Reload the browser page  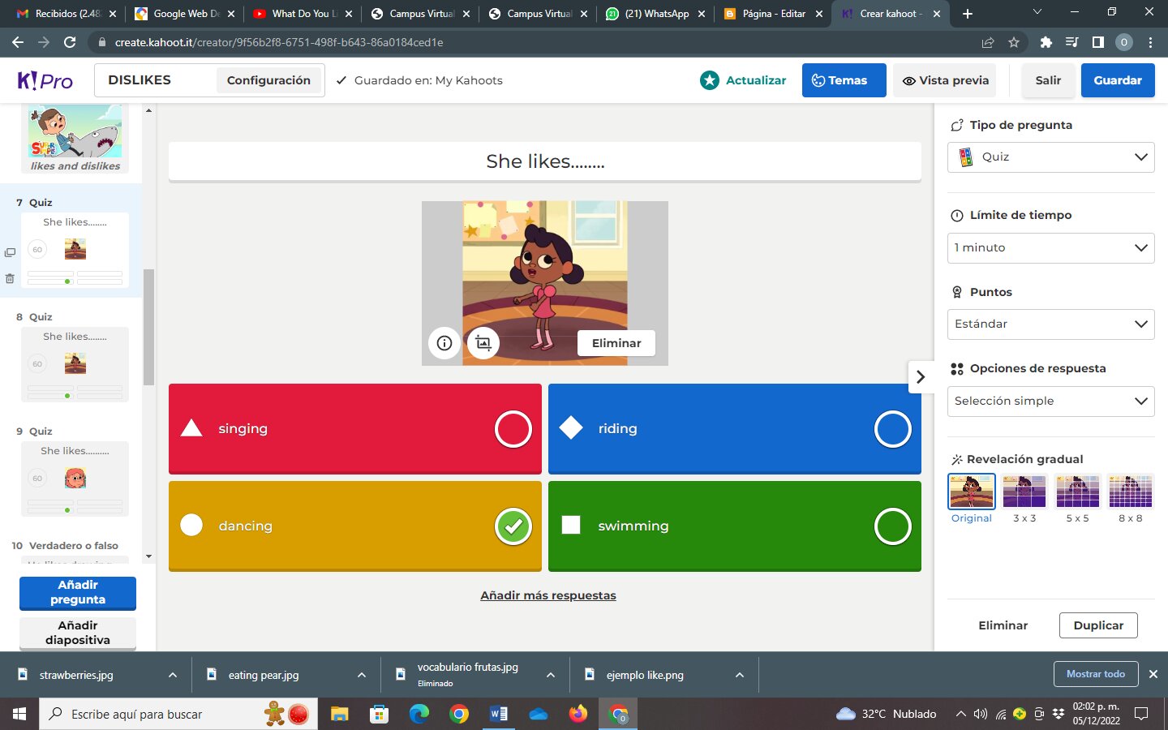tap(70, 42)
